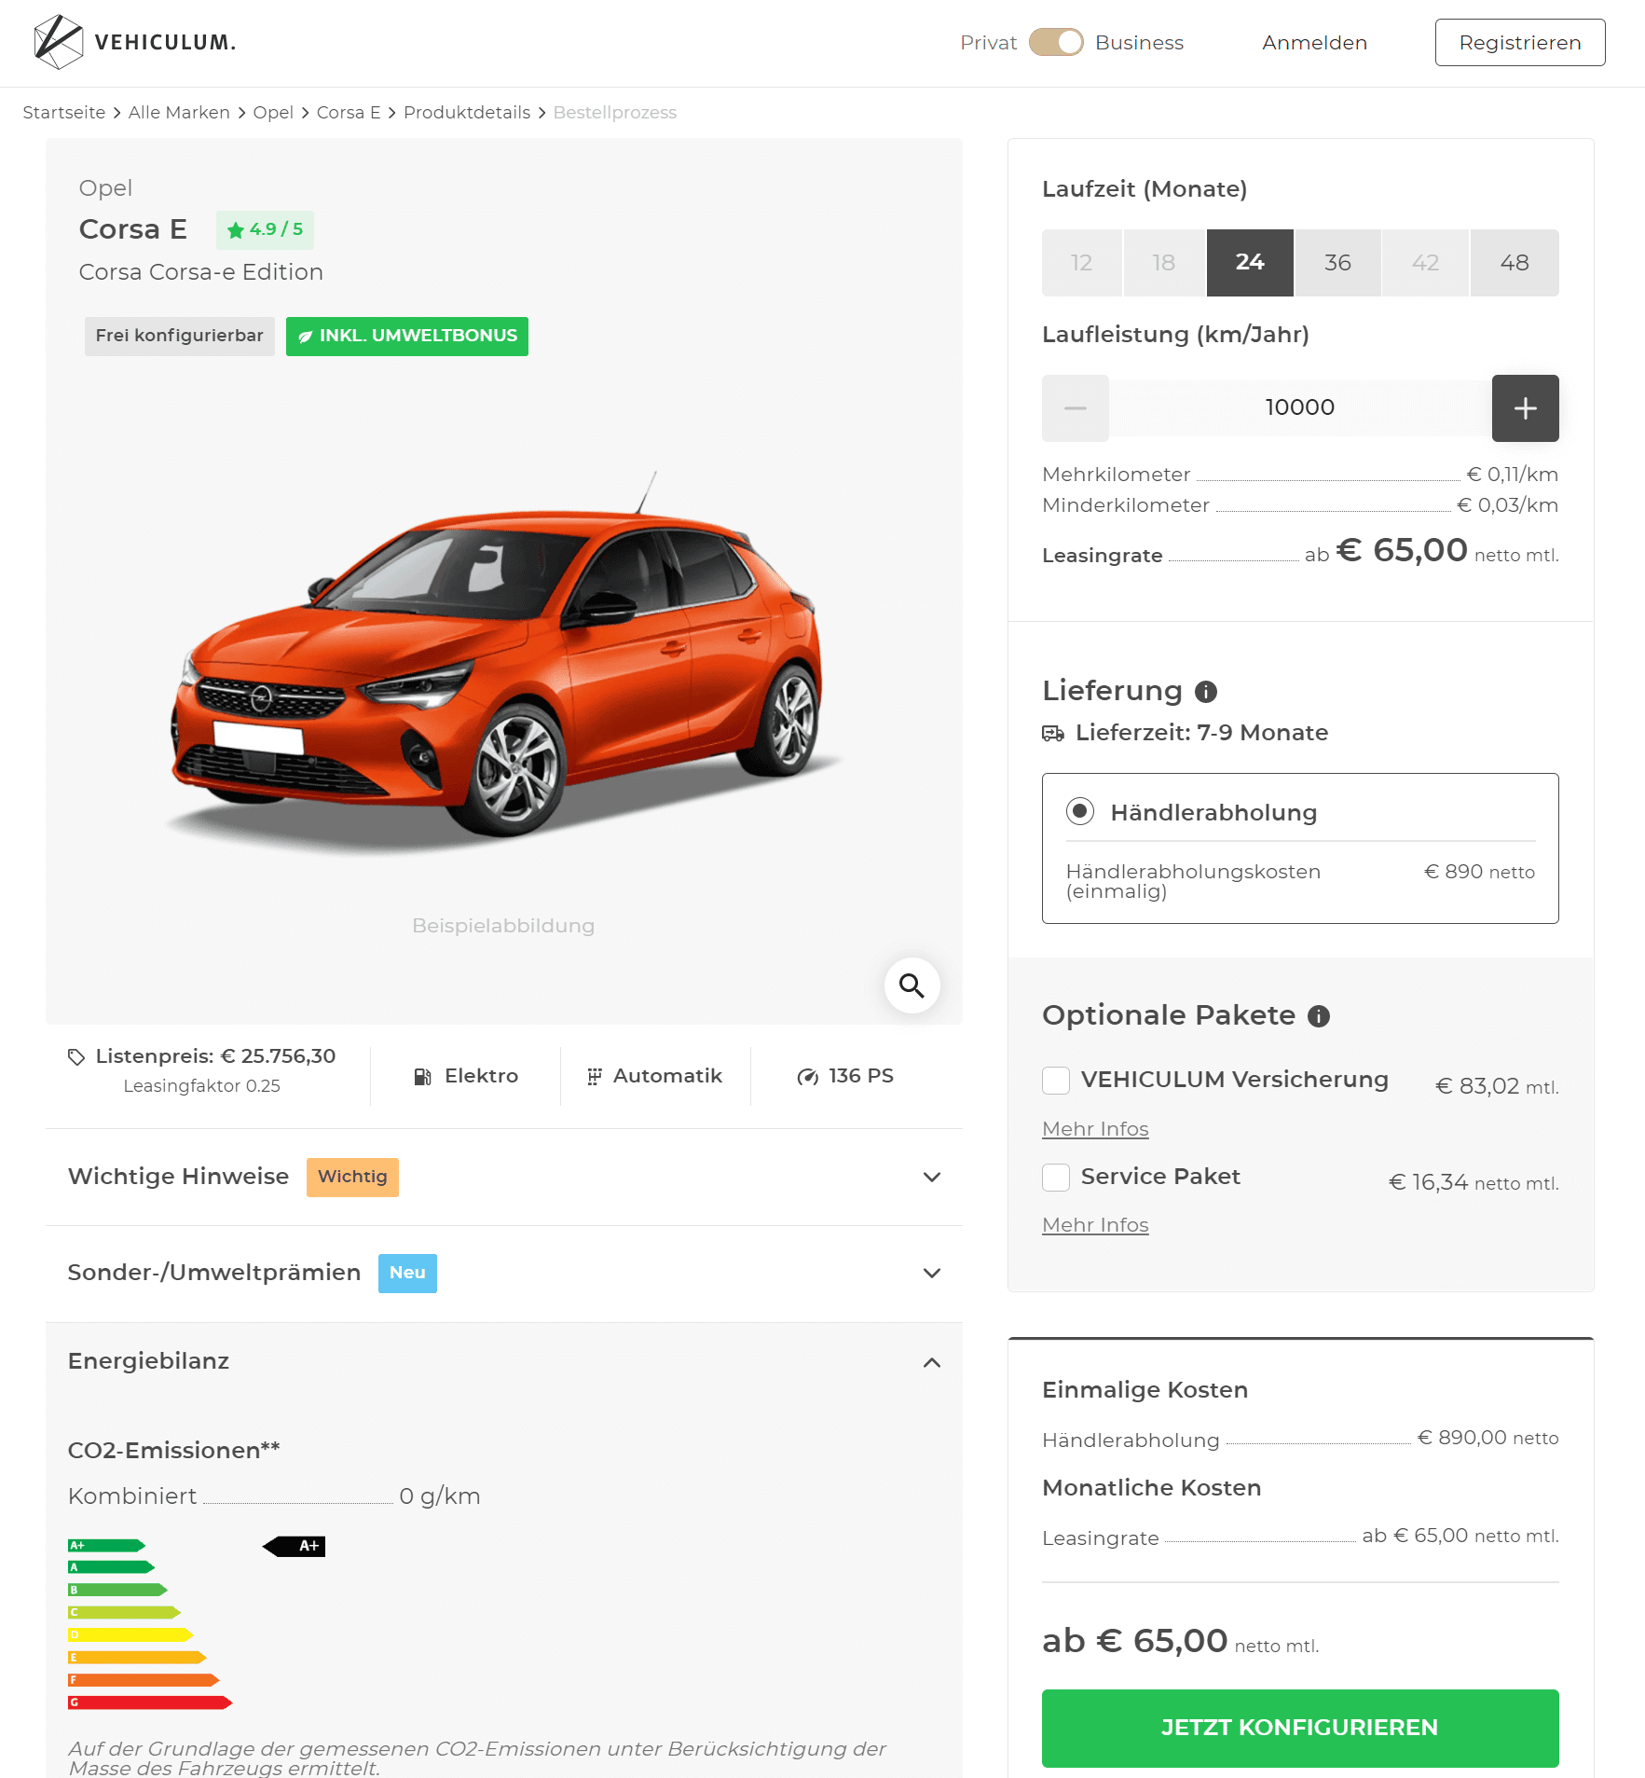
Task: Click the Anmelden link
Action: point(1314,43)
